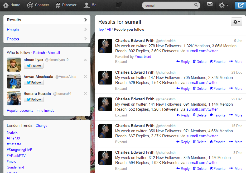The image size is (246, 173).
Task: Open the #StargazingLIVE trend
Action: (x=20, y=150)
